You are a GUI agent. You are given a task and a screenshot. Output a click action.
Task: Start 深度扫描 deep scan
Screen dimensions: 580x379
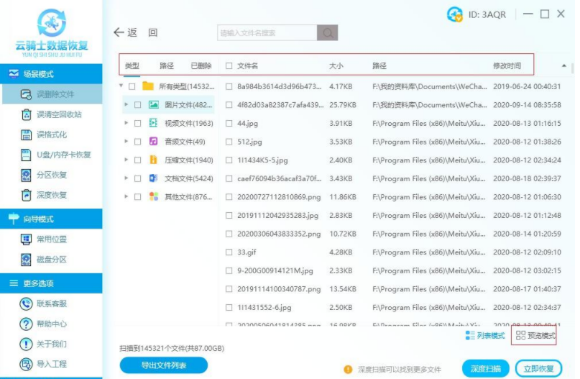(486, 369)
